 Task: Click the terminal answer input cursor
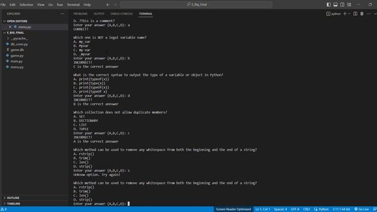click(128, 204)
